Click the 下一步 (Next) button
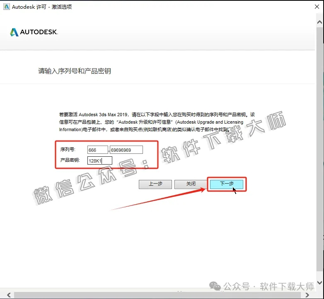 pos(227,184)
